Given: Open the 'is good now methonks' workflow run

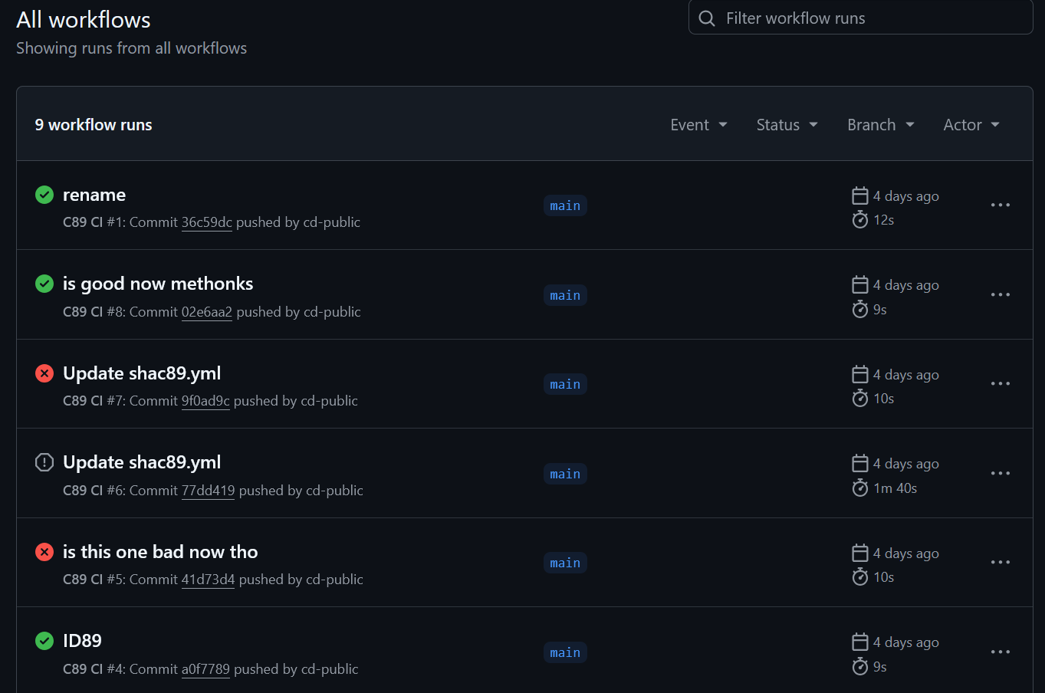Looking at the screenshot, I should [x=158, y=284].
